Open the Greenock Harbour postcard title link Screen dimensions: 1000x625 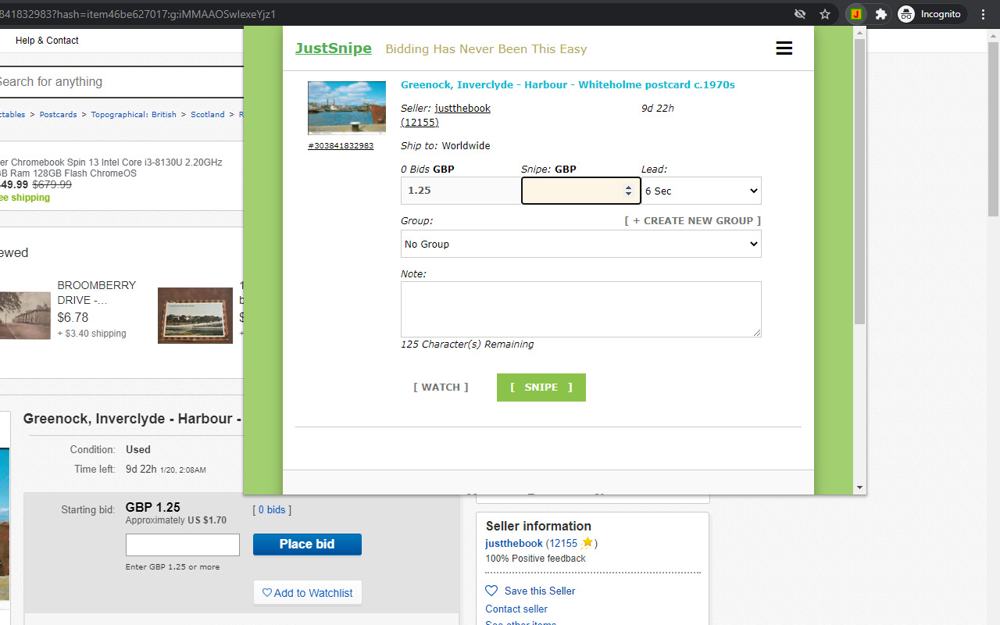pyautogui.click(x=568, y=84)
